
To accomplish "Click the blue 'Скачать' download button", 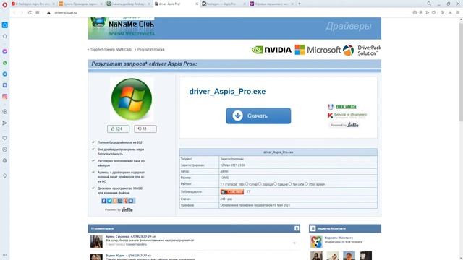I will (258, 116).
